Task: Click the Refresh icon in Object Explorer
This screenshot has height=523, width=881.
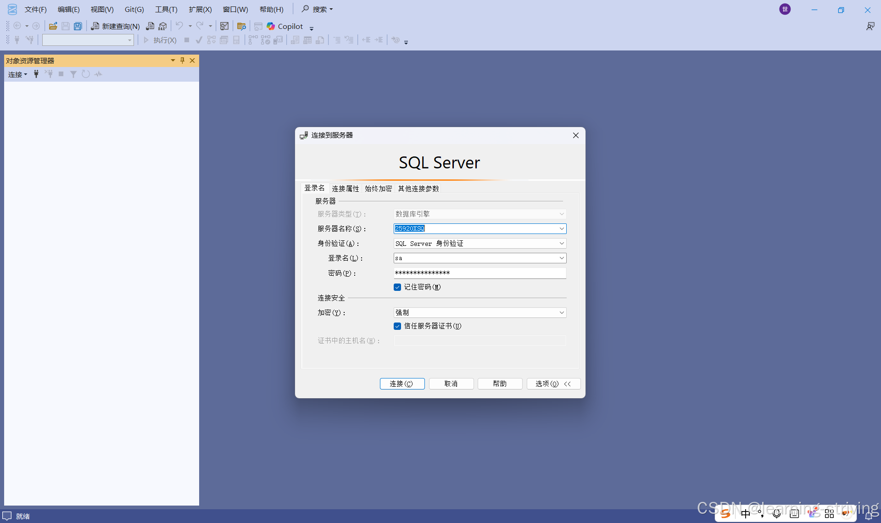Action: pos(86,74)
